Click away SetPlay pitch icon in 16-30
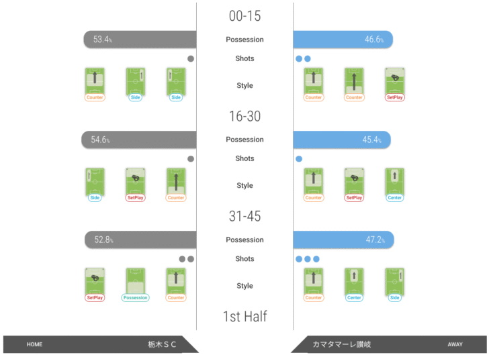Image resolution: width=489 pixels, height=355 pixels. tap(354, 182)
